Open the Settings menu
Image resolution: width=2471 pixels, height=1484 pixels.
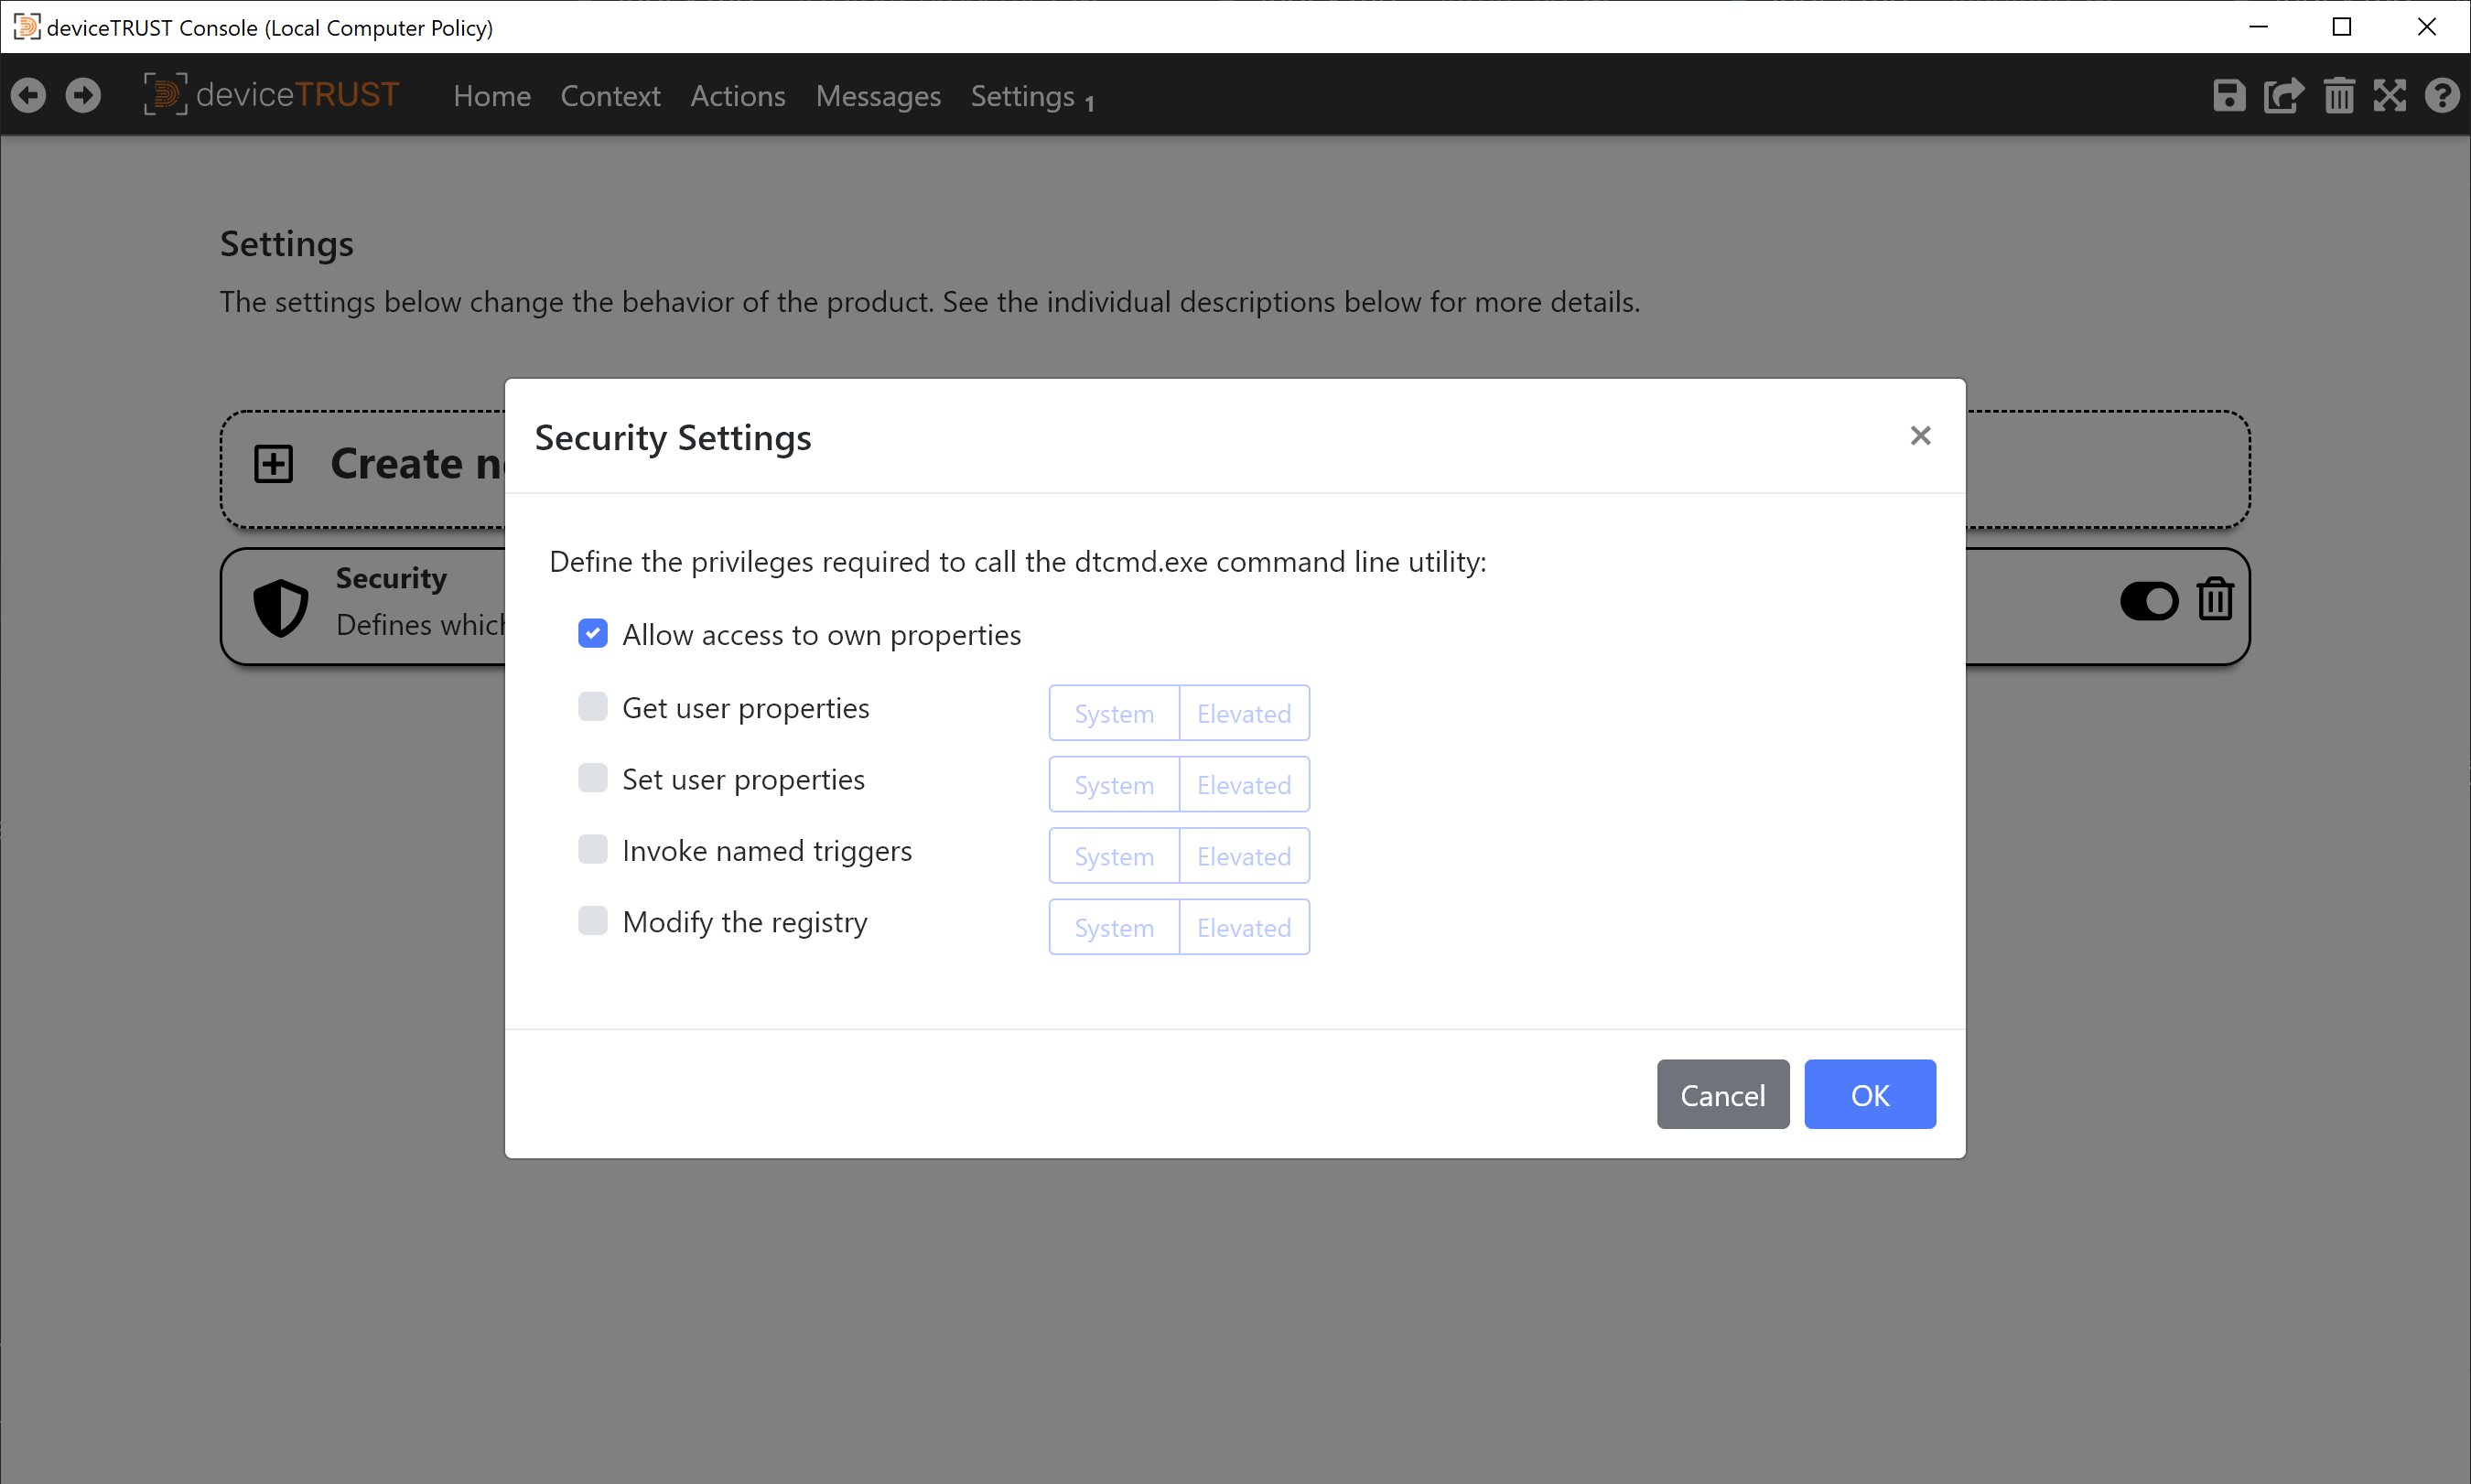pyautogui.click(x=1022, y=96)
